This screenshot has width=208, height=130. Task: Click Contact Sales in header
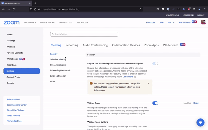pyautogui.click(x=66, y=23)
